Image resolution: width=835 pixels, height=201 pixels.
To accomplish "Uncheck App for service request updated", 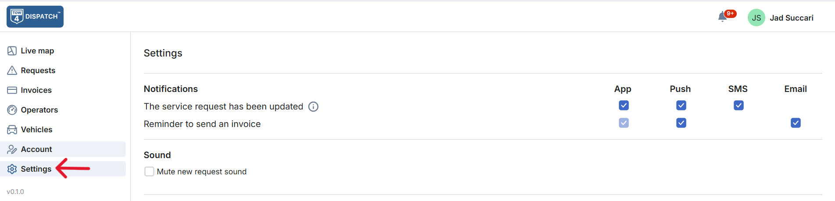I will 624,106.
